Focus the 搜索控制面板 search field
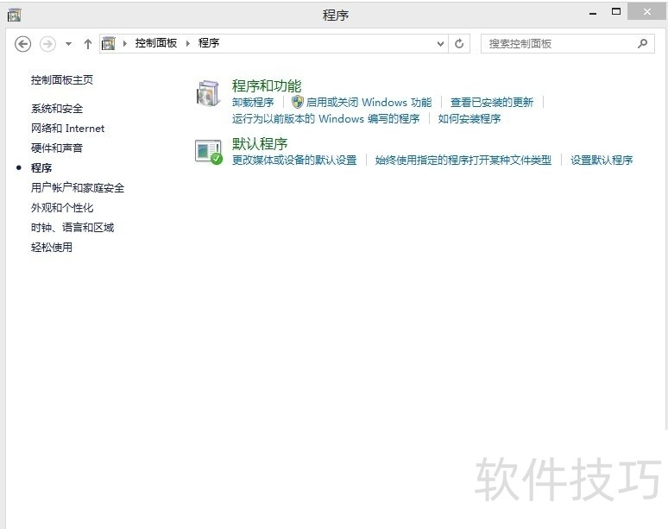The image size is (668, 529). (x=568, y=43)
